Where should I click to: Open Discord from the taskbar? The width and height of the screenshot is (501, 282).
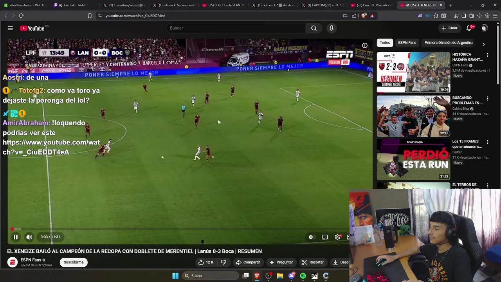(292, 276)
